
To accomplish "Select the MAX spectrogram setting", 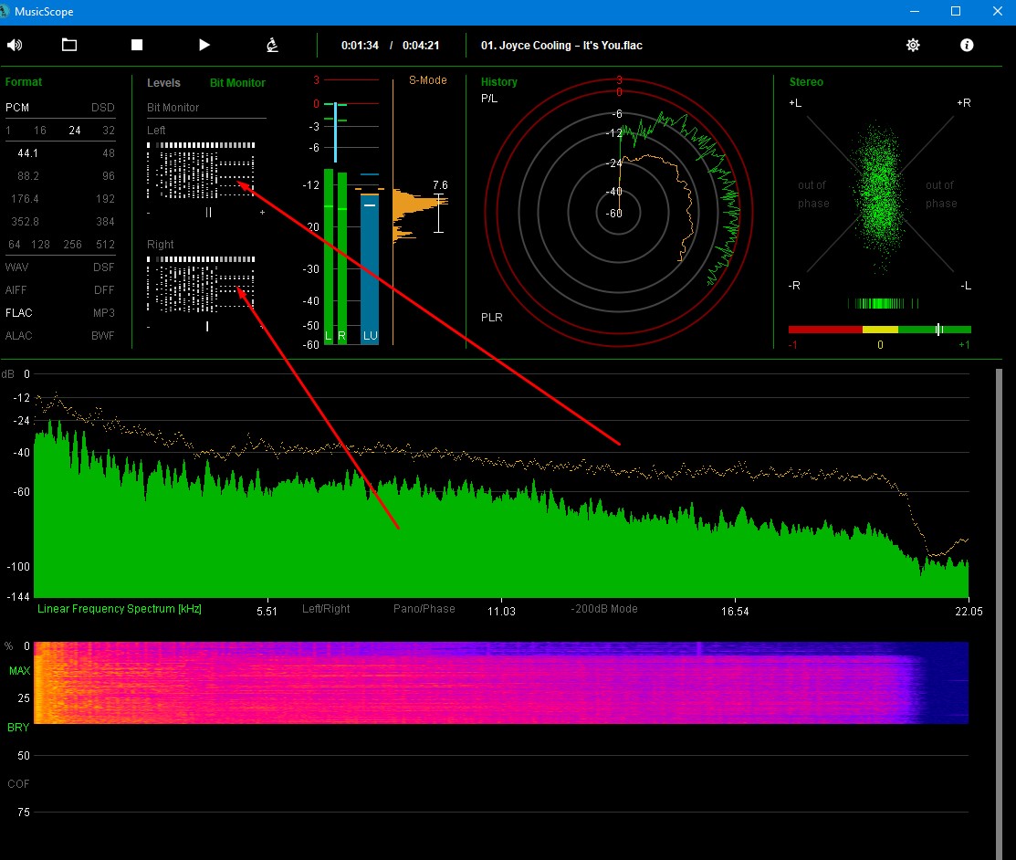I will (19, 672).
